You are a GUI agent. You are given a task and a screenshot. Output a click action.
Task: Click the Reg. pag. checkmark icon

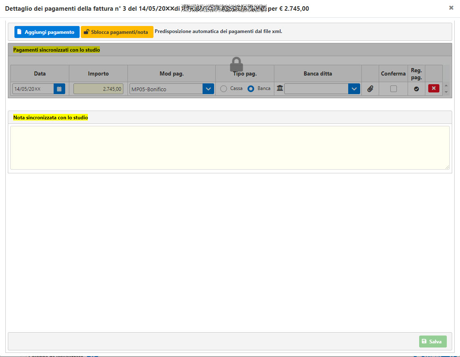pyautogui.click(x=416, y=89)
